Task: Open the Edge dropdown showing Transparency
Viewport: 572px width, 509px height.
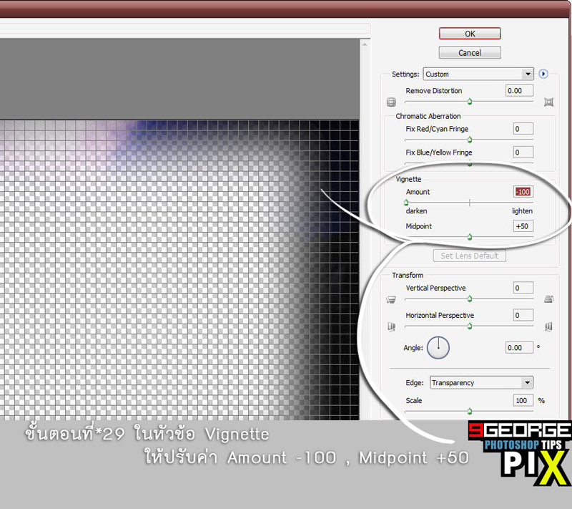Action: [481, 383]
